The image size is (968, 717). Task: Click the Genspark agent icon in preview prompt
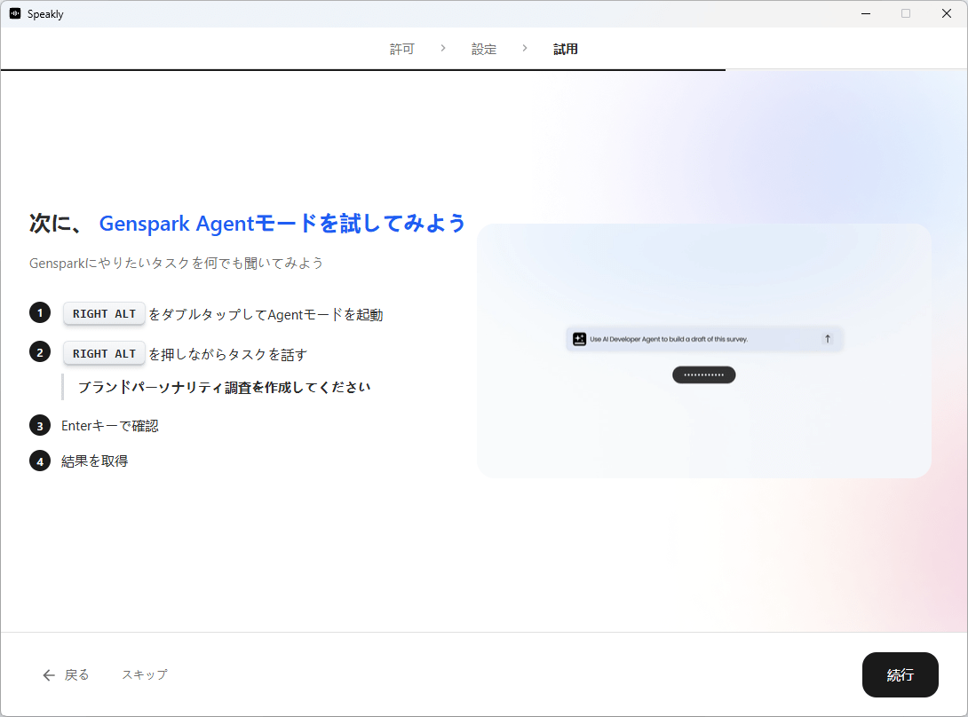579,339
